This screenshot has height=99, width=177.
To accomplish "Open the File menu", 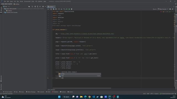I will [5, 1].
